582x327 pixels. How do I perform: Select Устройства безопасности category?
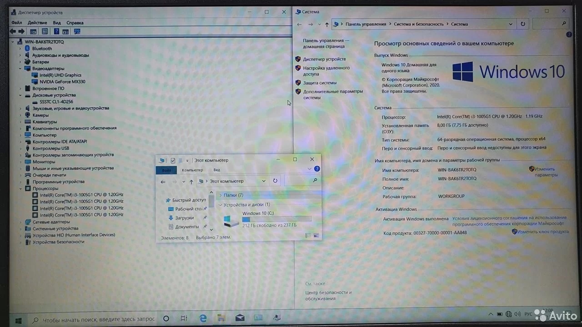tap(58, 242)
